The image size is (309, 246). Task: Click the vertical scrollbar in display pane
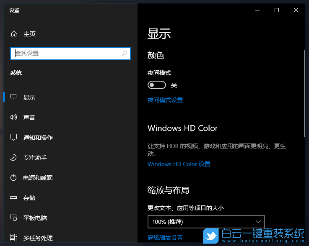tap(304, 94)
